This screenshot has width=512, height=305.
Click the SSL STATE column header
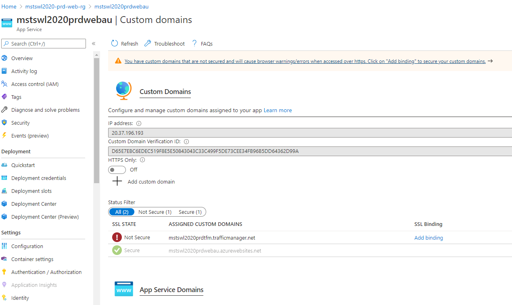tap(124, 224)
